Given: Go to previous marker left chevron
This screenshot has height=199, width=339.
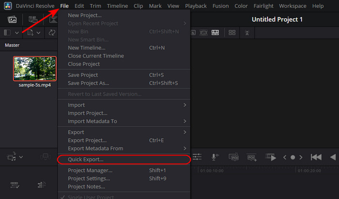Looking at the screenshot, I should coord(285,157).
